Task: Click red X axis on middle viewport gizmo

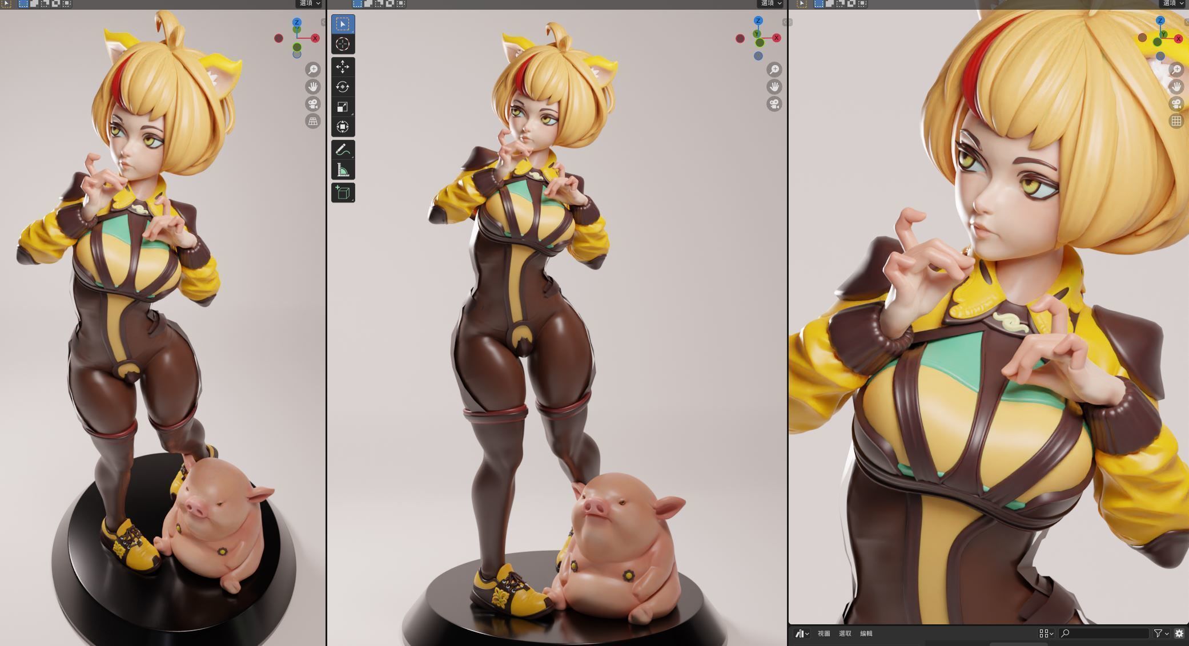Action: tap(777, 38)
